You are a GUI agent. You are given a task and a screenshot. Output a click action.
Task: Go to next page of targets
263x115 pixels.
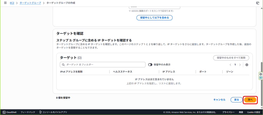click(x=240, y=65)
